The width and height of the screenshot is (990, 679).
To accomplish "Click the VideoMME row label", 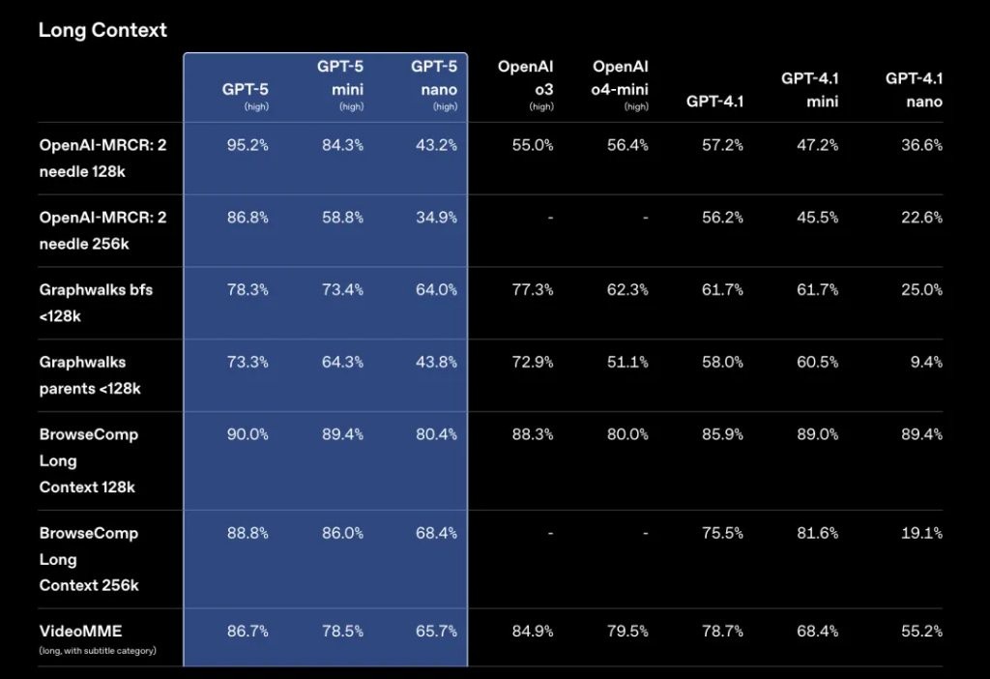I will pyautogui.click(x=81, y=632).
